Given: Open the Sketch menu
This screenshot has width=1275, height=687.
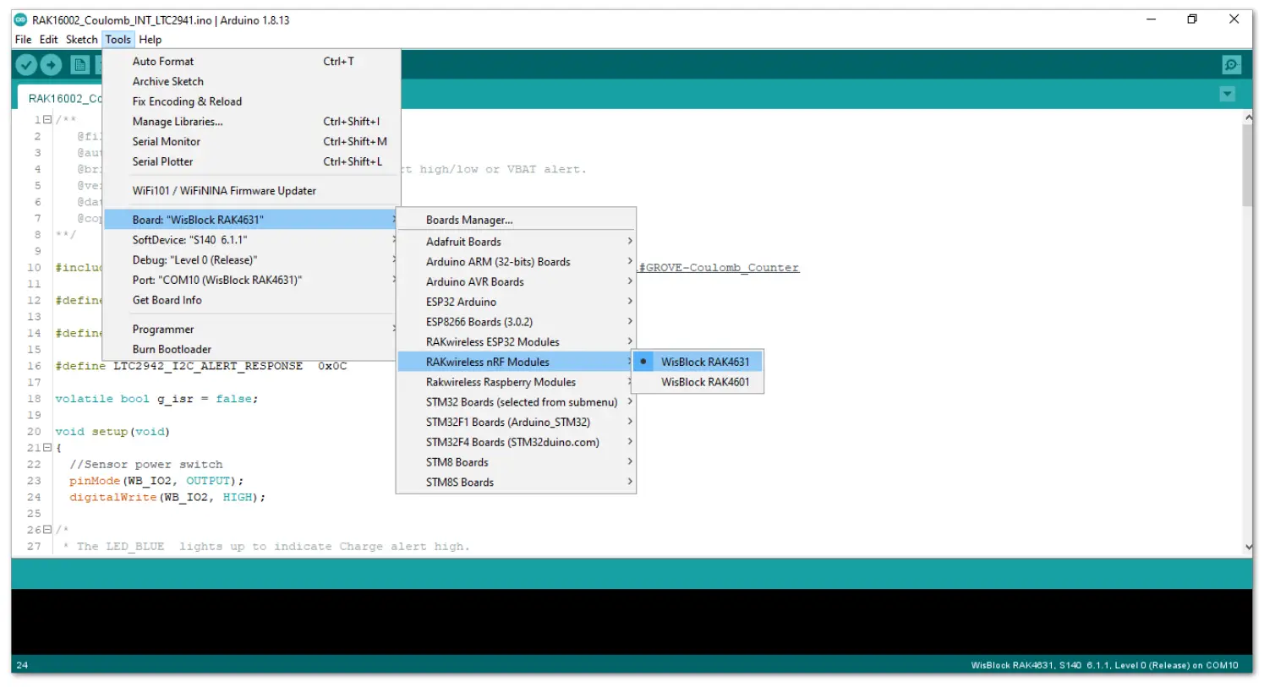Looking at the screenshot, I should pos(82,40).
